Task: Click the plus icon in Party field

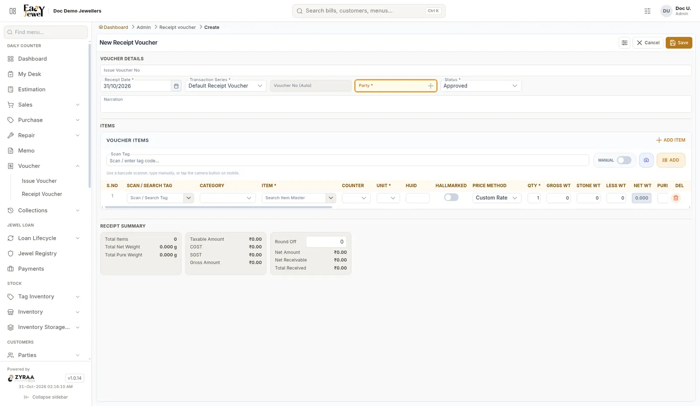Action: pos(430,86)
